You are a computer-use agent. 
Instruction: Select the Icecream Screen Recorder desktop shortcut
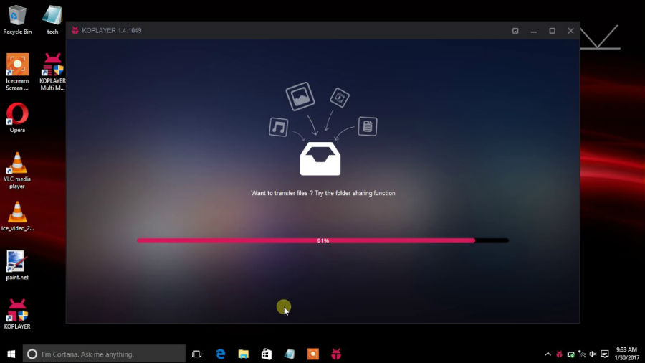coord(17,68)
